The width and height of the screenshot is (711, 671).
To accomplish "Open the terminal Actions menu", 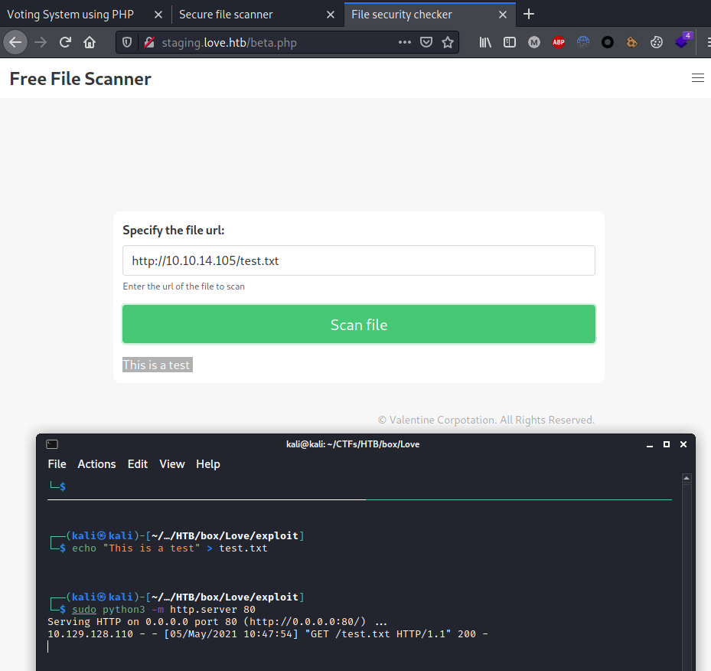I will 96,463.
